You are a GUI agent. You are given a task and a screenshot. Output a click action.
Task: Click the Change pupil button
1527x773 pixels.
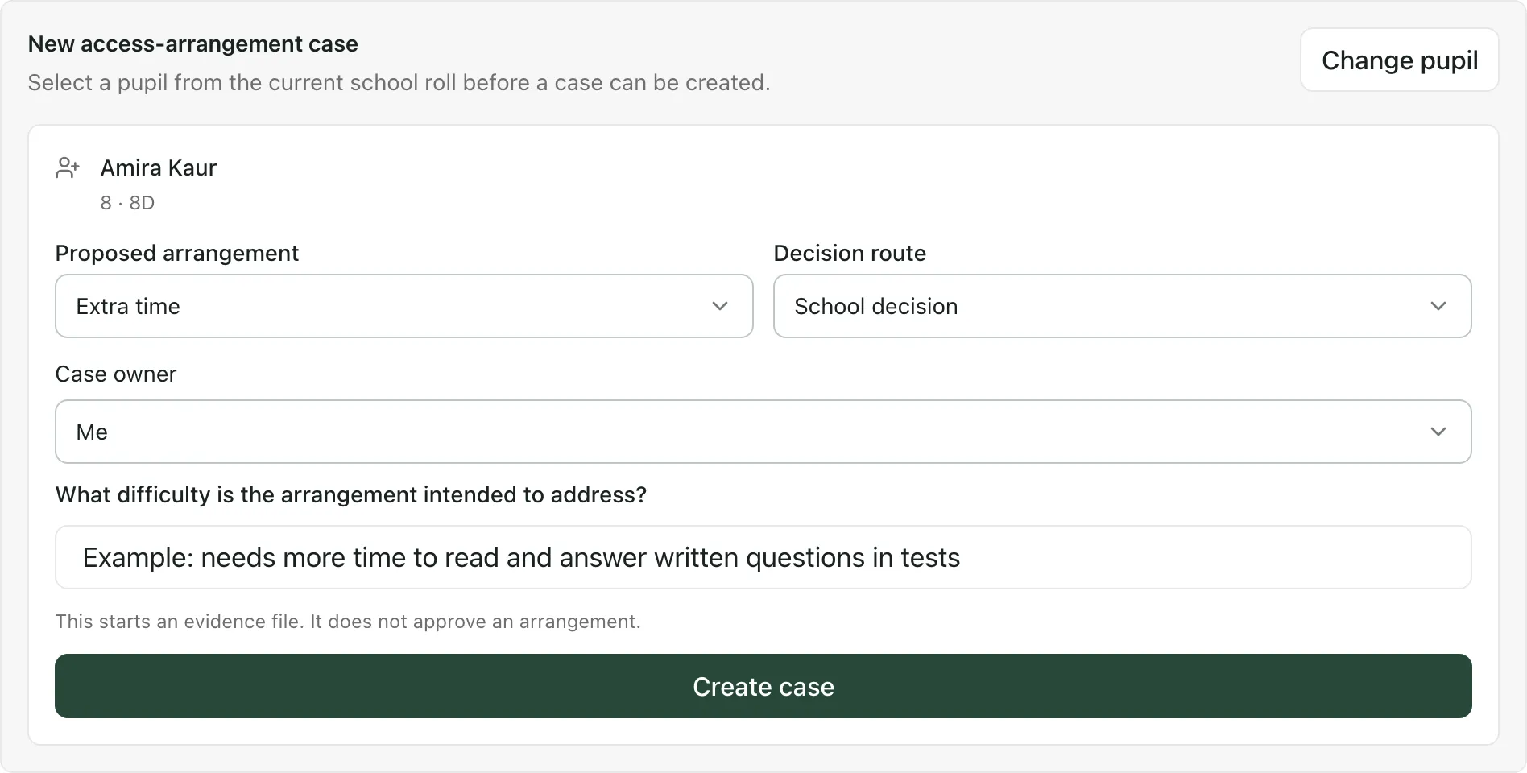(x=1399, y=60)
